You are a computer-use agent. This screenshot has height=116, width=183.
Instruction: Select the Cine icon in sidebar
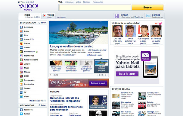click(21, 35)
